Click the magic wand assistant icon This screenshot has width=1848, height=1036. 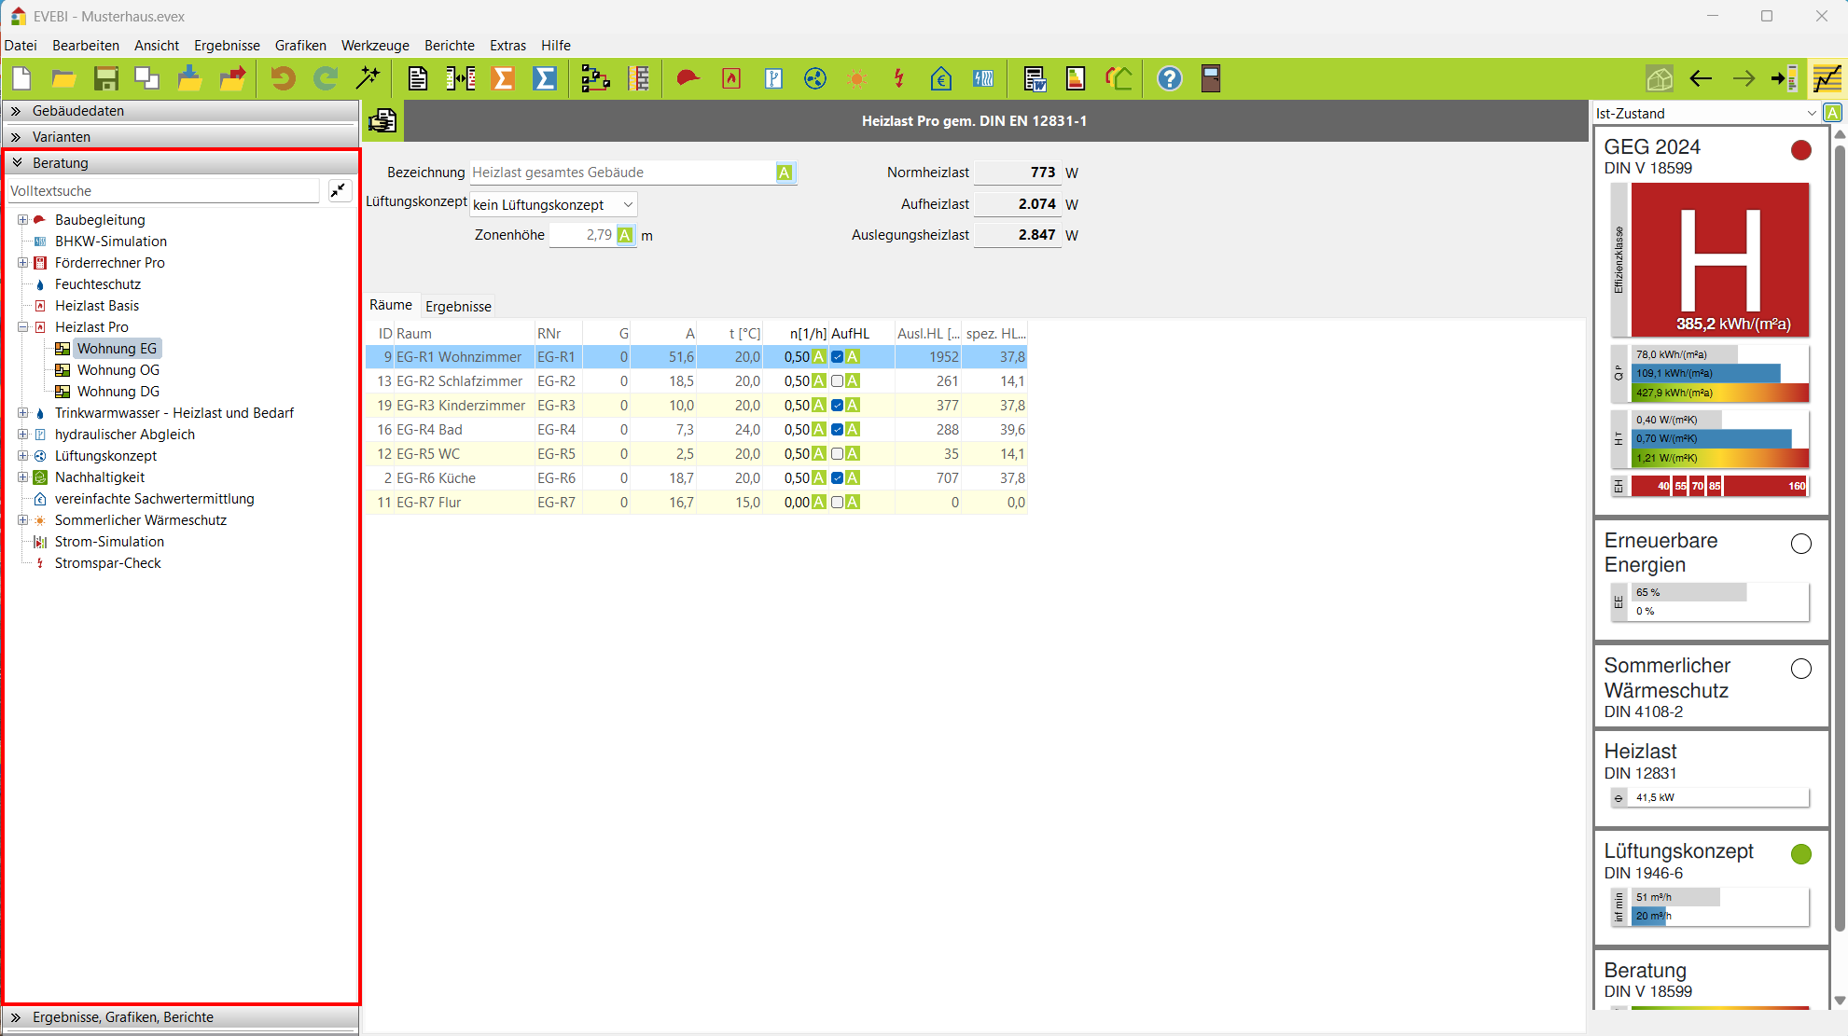[368, 79]
